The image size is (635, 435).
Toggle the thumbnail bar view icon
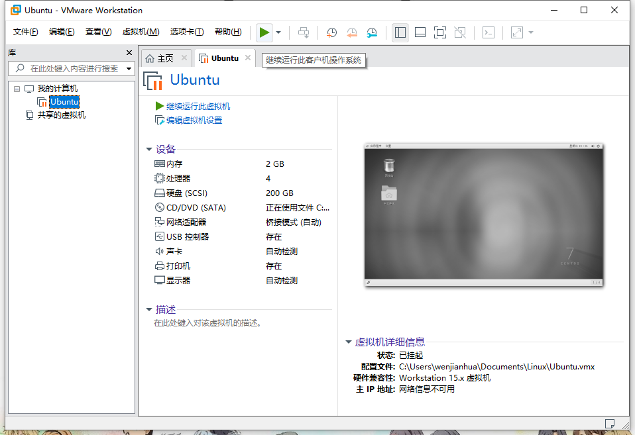tap(420, 32)
